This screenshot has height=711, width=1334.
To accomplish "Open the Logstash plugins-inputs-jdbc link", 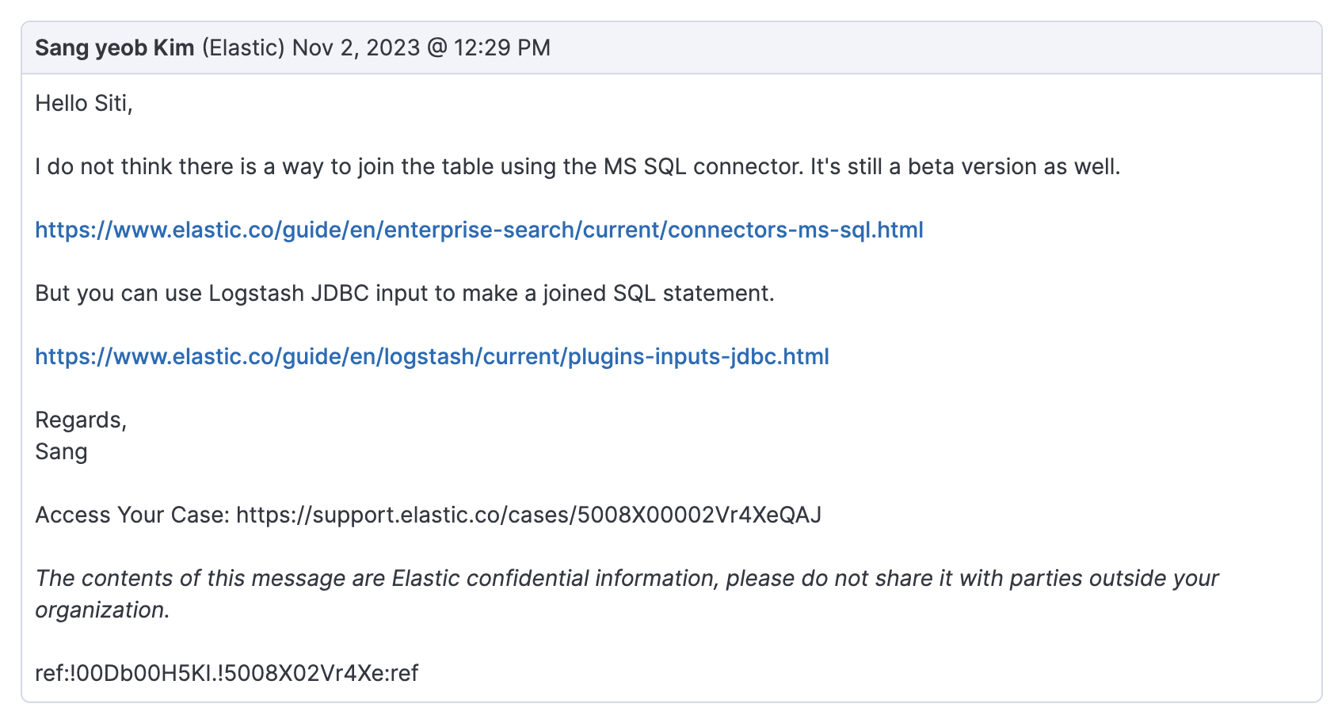I will pos(432,357).
